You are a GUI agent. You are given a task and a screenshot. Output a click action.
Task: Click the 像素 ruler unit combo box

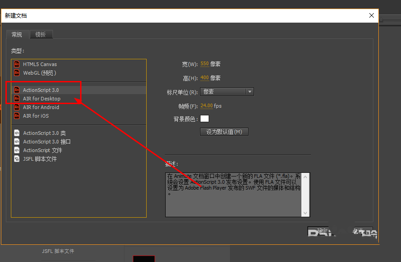227,91
